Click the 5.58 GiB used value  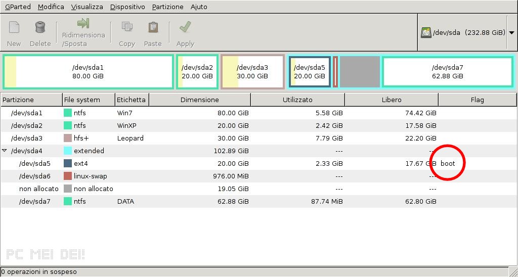click(x=329, y=113)
